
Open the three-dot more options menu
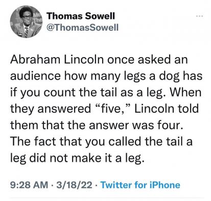[199, 16]
